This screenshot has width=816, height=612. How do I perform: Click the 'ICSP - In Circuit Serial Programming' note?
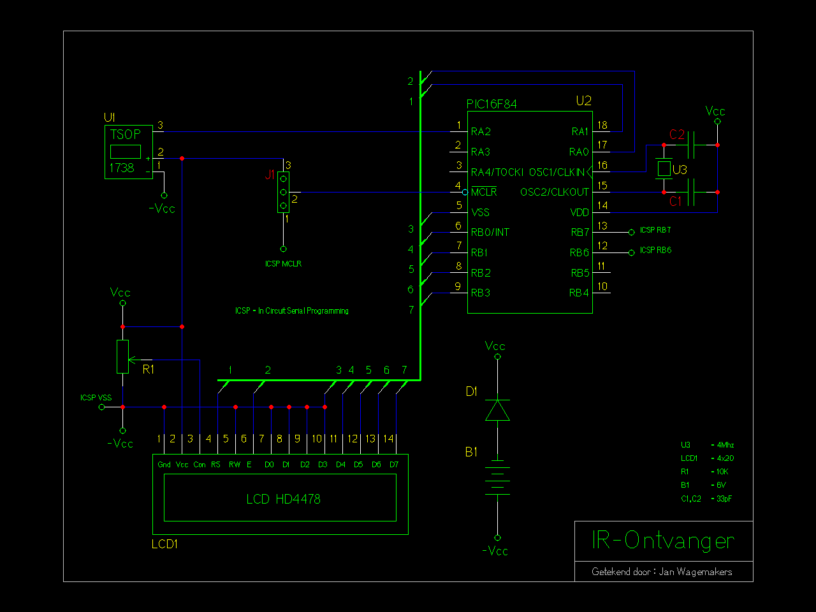pos(292,311)
